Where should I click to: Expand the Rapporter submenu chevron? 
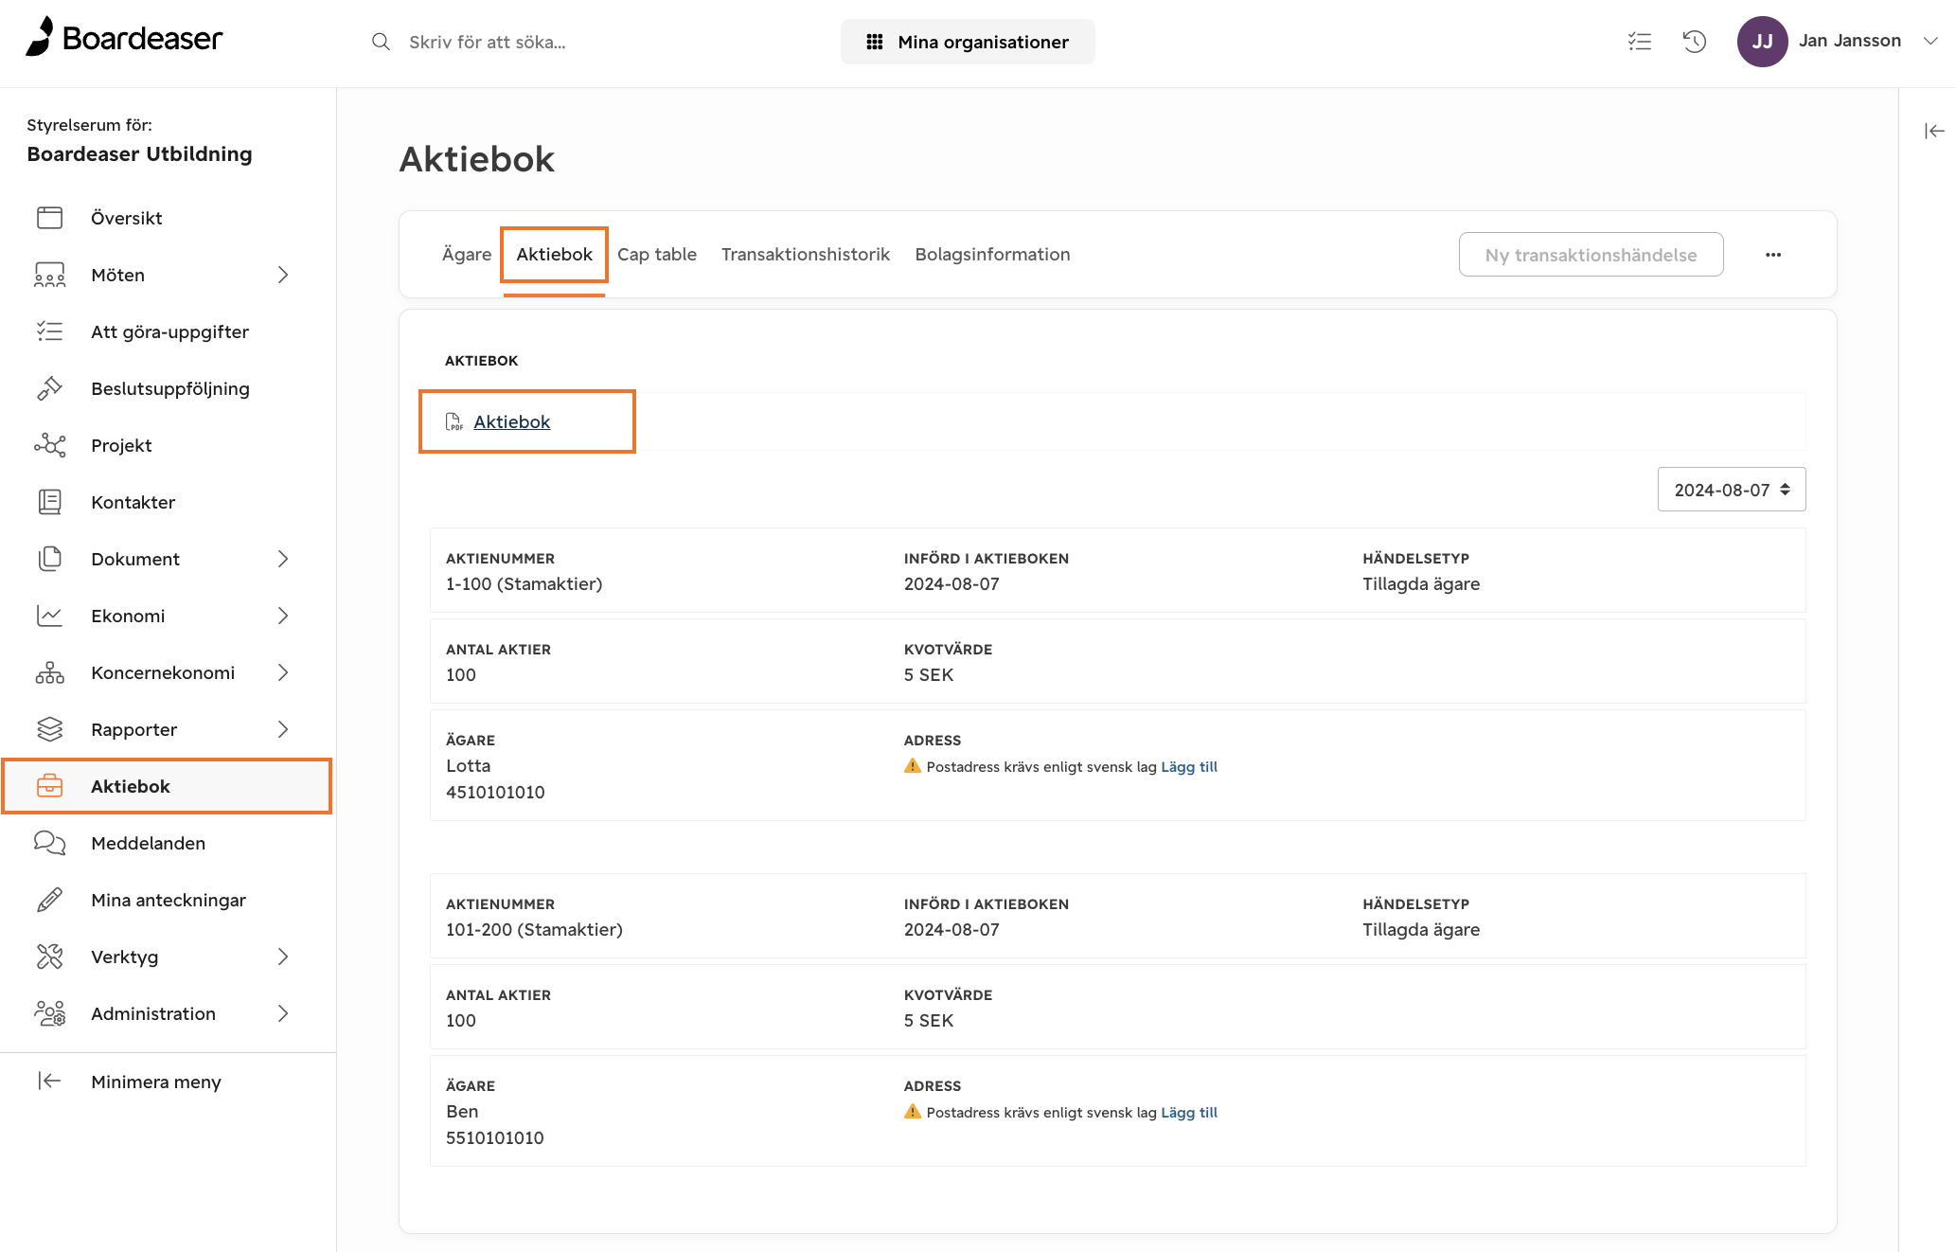283,729
